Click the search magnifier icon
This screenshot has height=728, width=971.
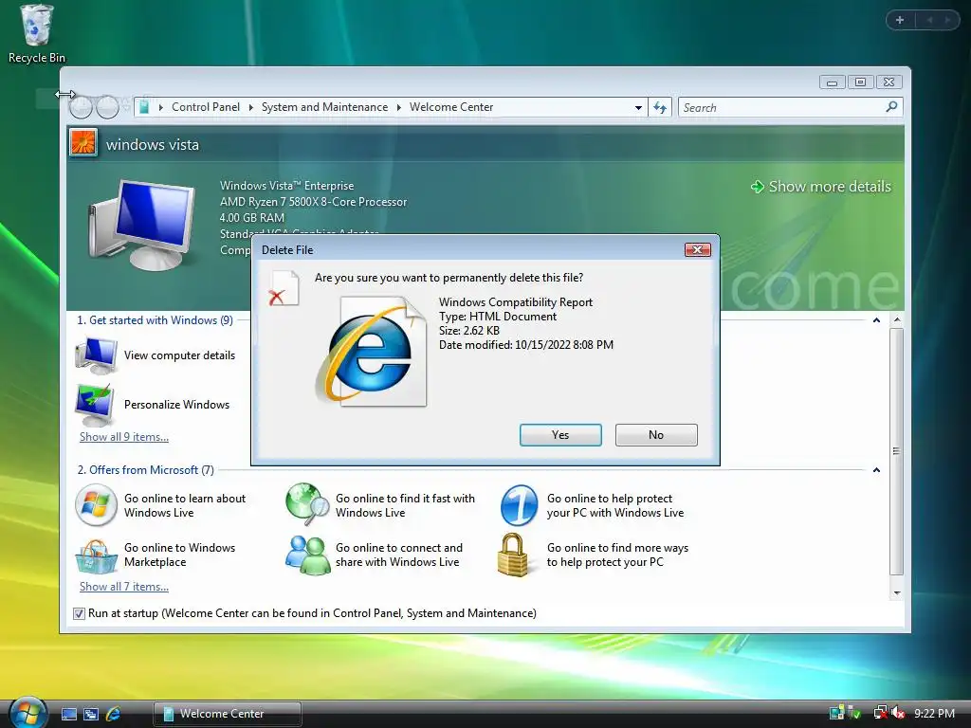coord(891,107)
